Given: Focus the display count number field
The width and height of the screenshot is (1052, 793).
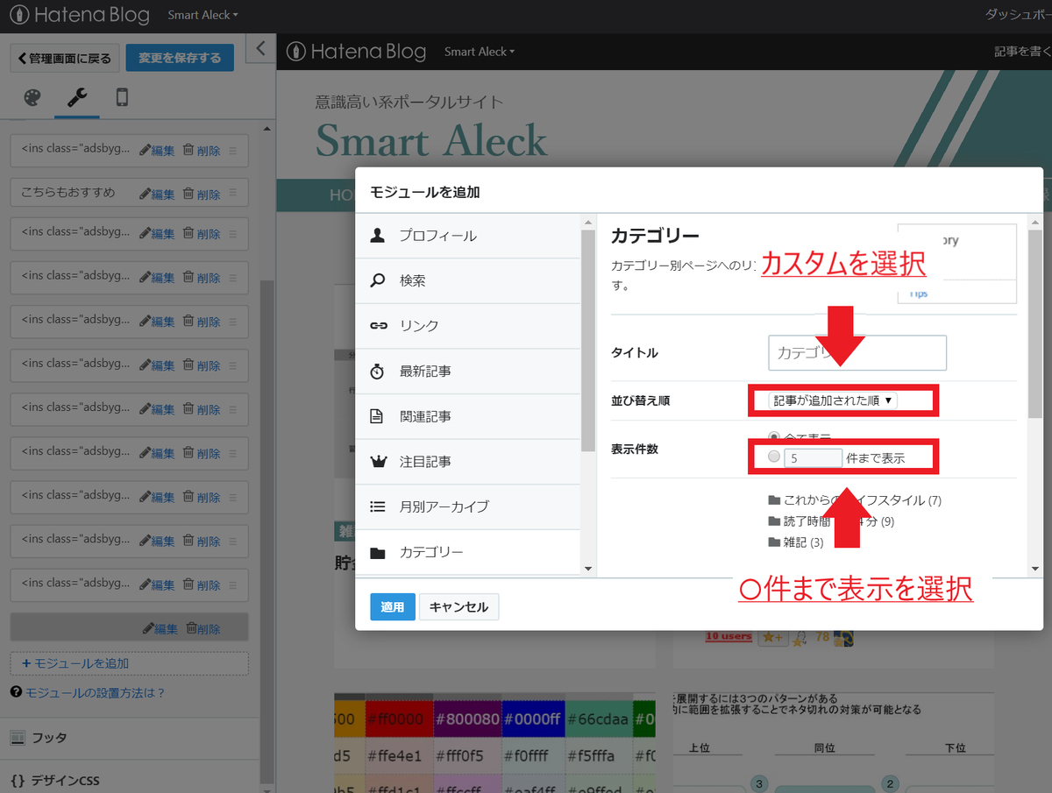Looking at the screenshot, I should (x=814, y=457).
